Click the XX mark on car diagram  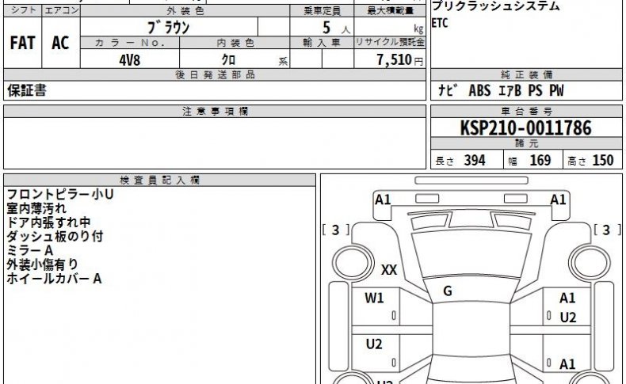tap(389, 270)
